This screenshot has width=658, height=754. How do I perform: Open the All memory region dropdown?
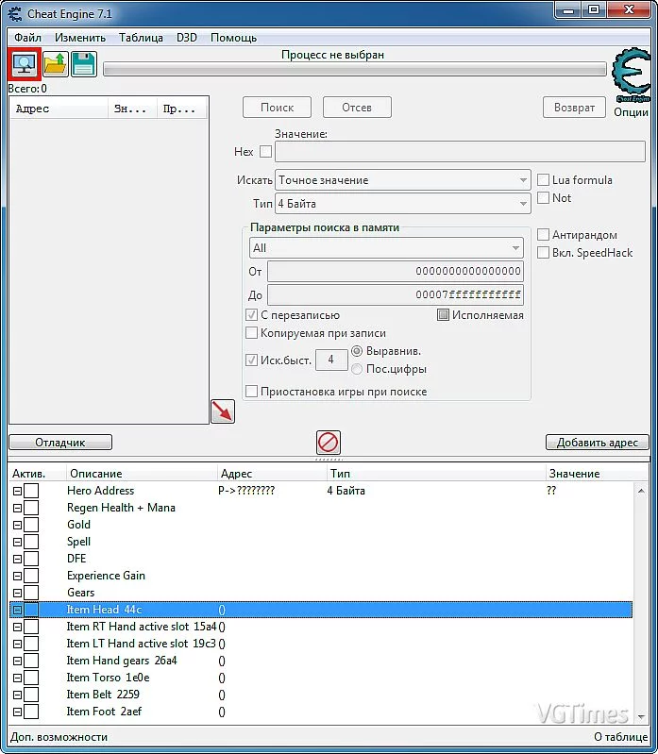(386, 248)
